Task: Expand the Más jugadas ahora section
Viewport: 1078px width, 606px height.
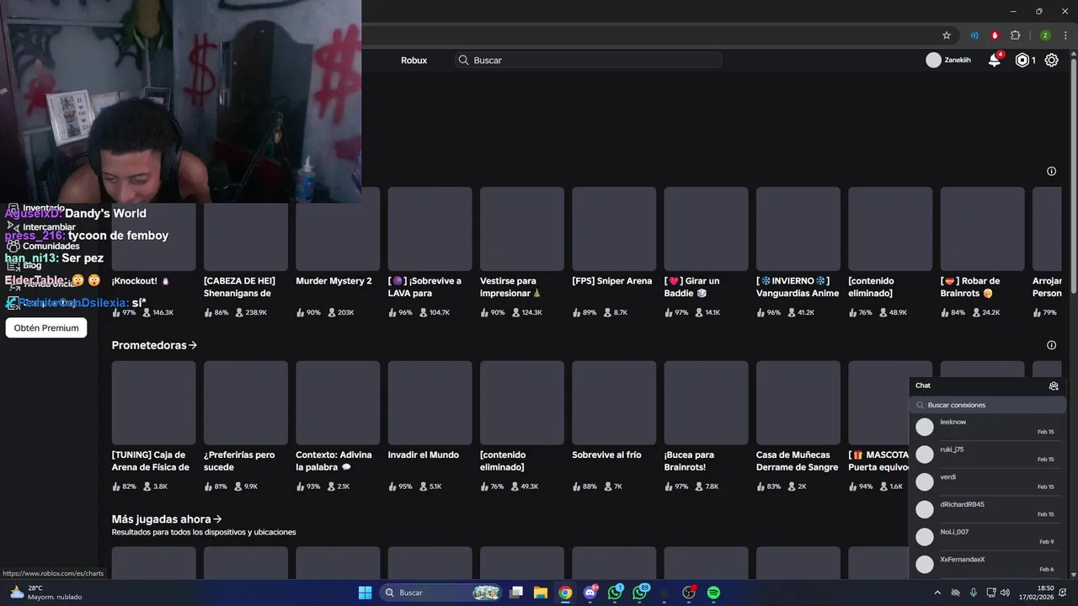Action: tap(217, 519)
